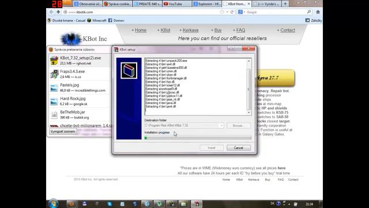The image size is (369, 208).
Task: Click the KBot setup icon in taskbar
Action: coord(197,204)
